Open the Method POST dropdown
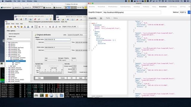Viewport: 191px width, 107px height. [183, 12]
